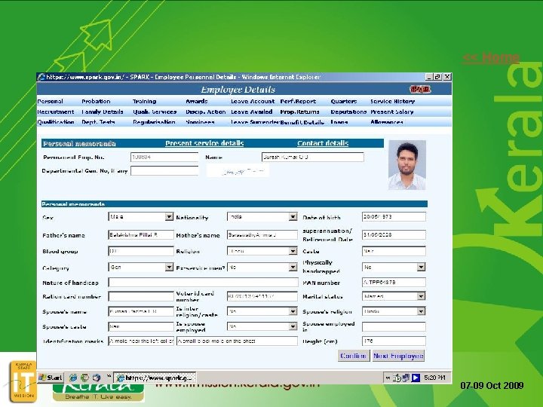
Task: Click the SPARK logo in header
Action: (x=420, y=89)
